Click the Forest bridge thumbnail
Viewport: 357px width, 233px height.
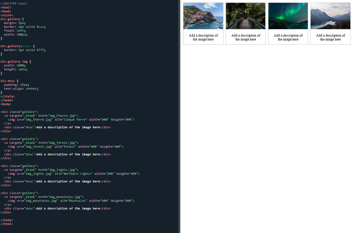point(246,15)
